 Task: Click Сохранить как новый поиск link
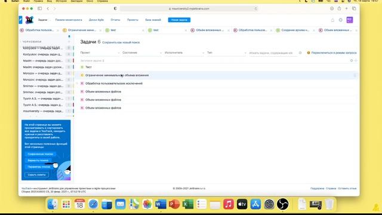121,42
